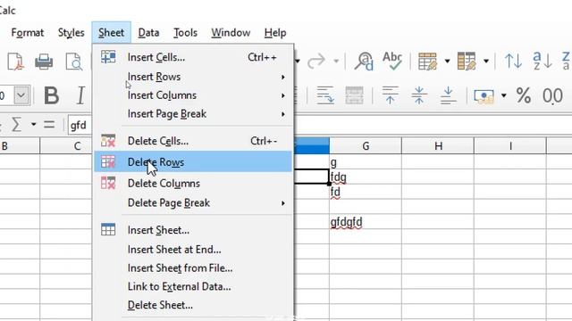This screenshot has width=572, height=321.
Task: Expand Insert Page Break submenu
Action: [x=282, y=114]
